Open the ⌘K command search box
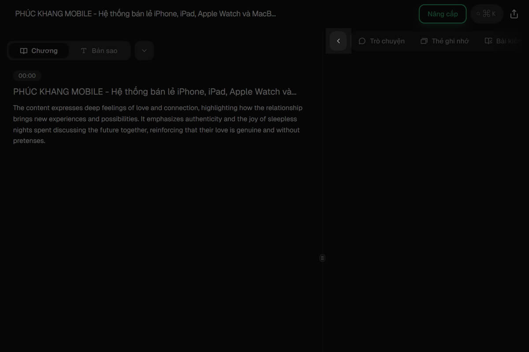529x352 pixels. click(x=487, y=14)
